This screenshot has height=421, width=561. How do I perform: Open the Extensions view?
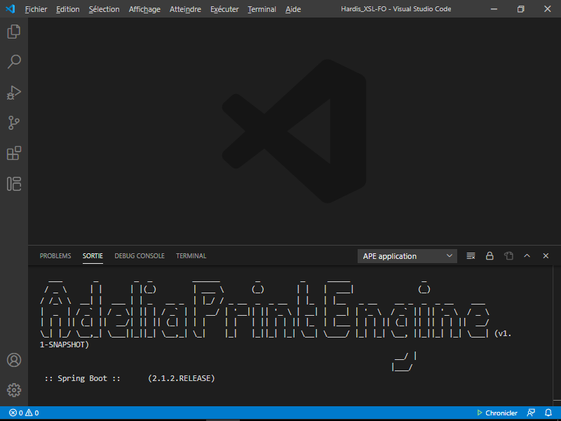click(14, 153)
